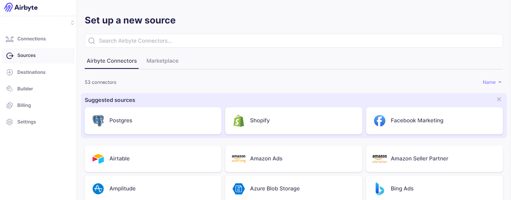511x200 pixels.
Task: Click the Airtable logo icon
Action: coord(98,158)
